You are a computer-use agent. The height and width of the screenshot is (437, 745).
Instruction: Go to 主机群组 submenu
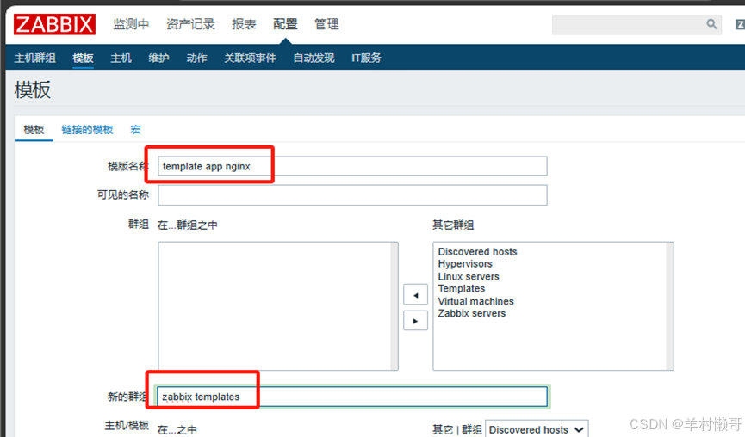pos(34,58)
